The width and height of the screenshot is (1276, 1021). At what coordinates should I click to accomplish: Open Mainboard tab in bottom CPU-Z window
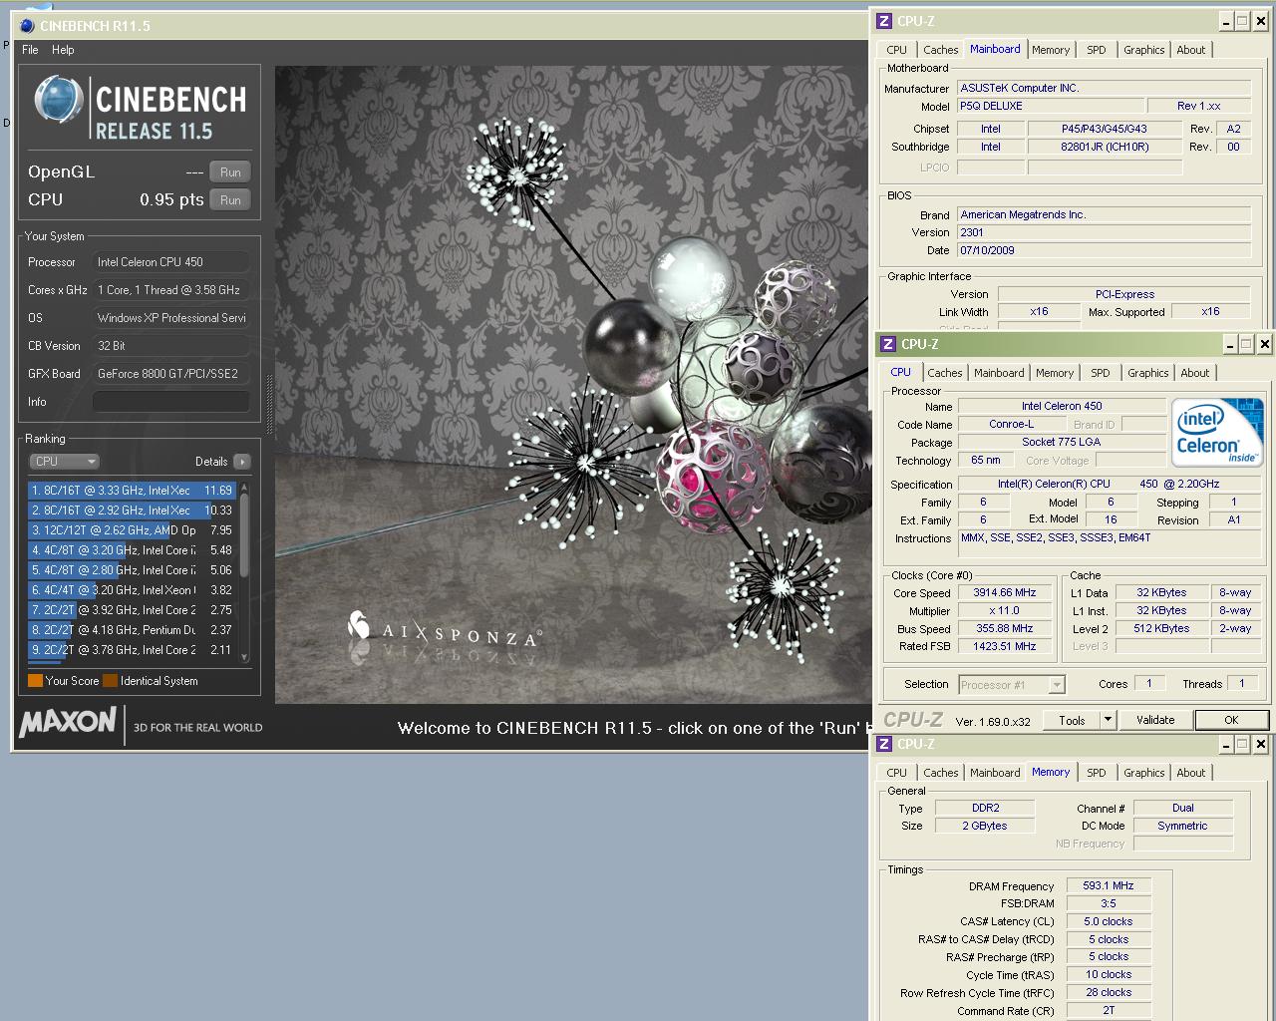(995, 773)
